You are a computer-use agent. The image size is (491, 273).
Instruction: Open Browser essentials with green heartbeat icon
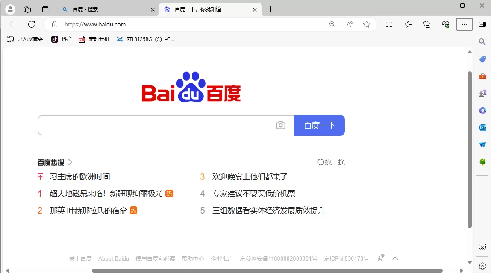pos(445,24)
